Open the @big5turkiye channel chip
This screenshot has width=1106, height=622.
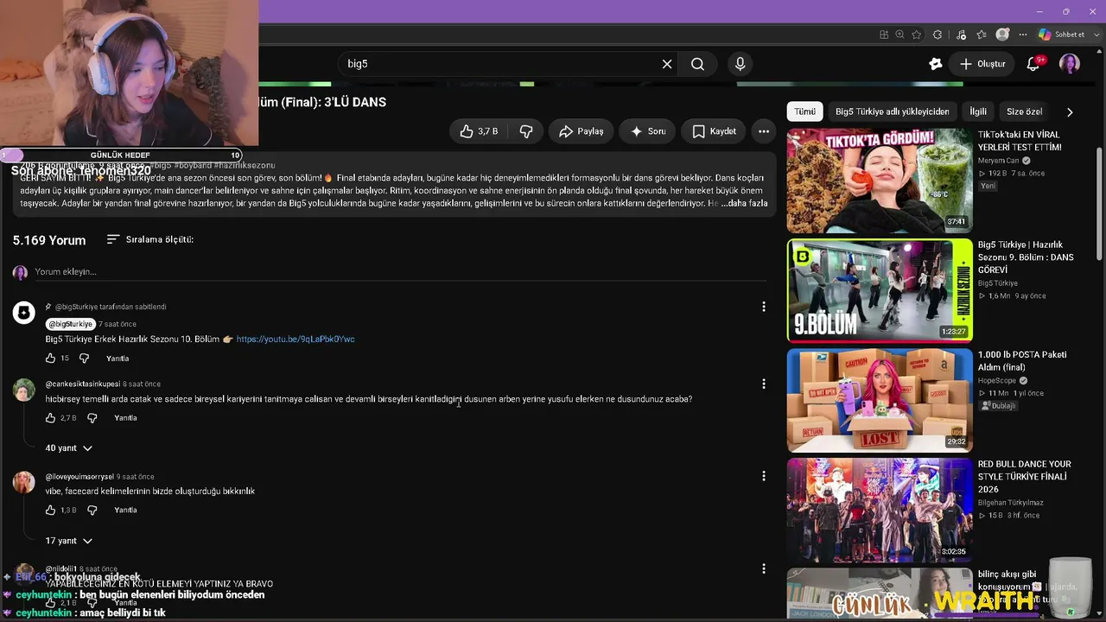69,324
